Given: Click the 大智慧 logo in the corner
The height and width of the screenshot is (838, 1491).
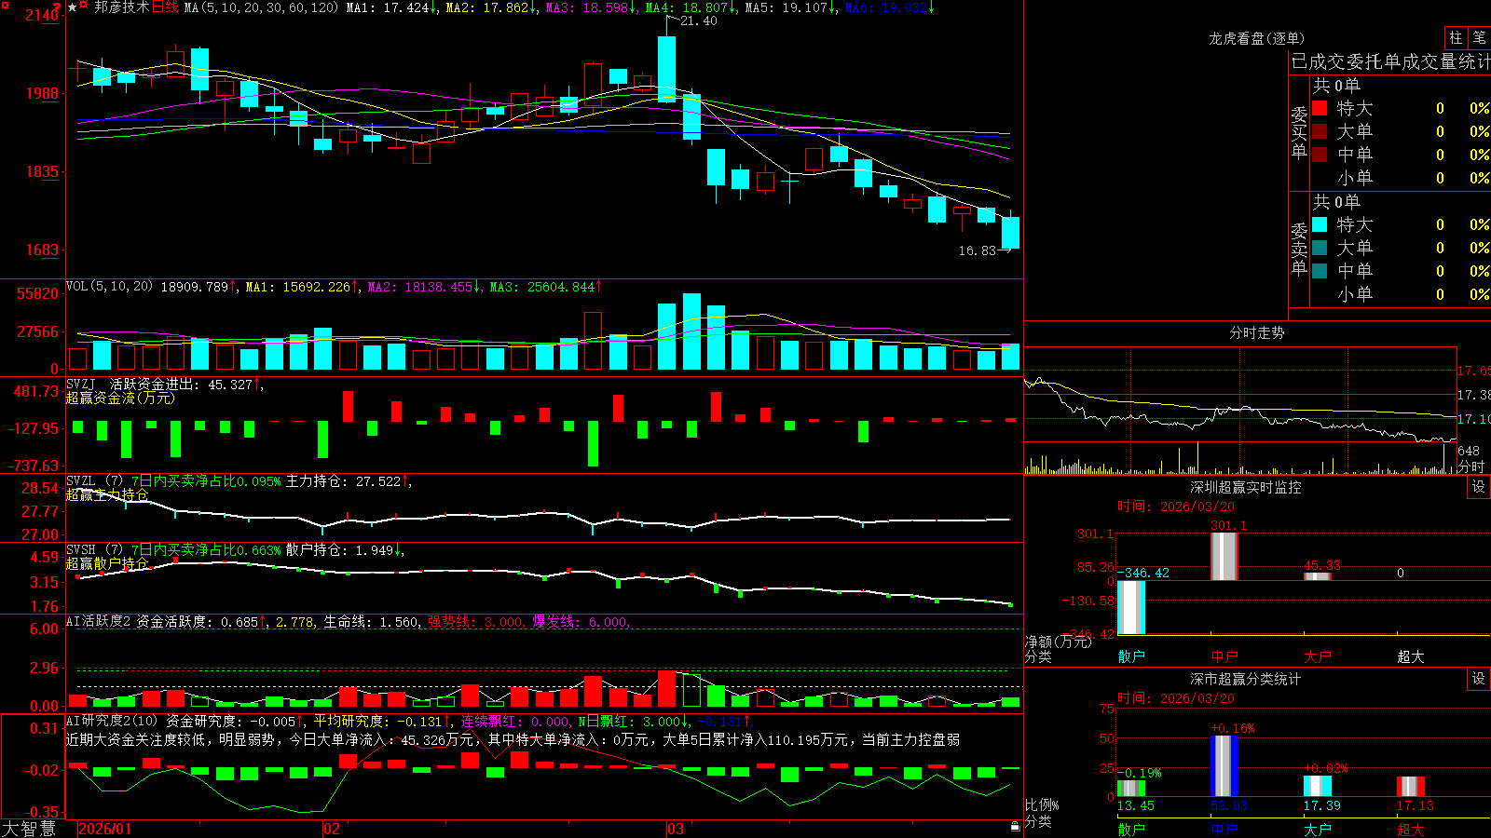Looking at the screenshot, I should 29,829.
